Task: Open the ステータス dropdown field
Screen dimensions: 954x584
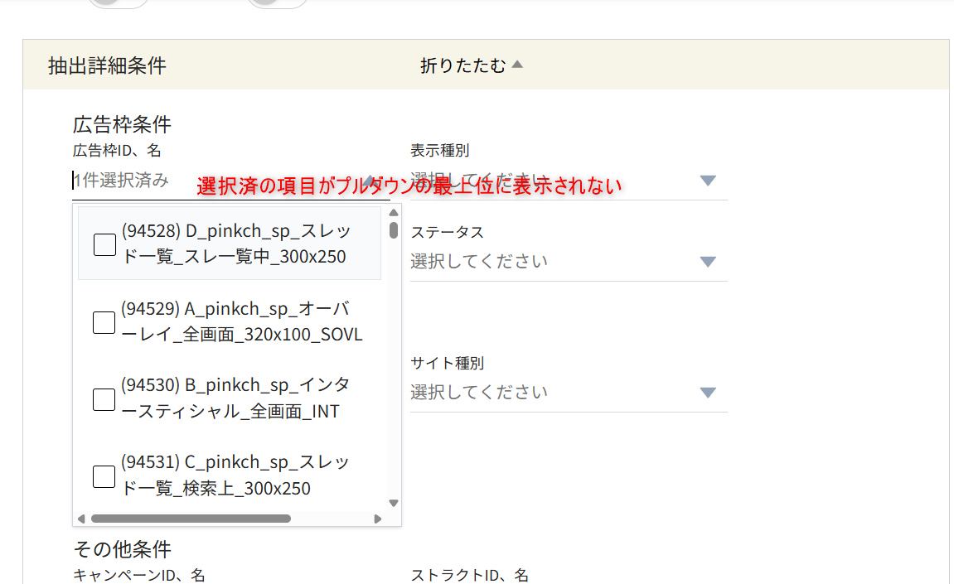Action: click(568, 262)
